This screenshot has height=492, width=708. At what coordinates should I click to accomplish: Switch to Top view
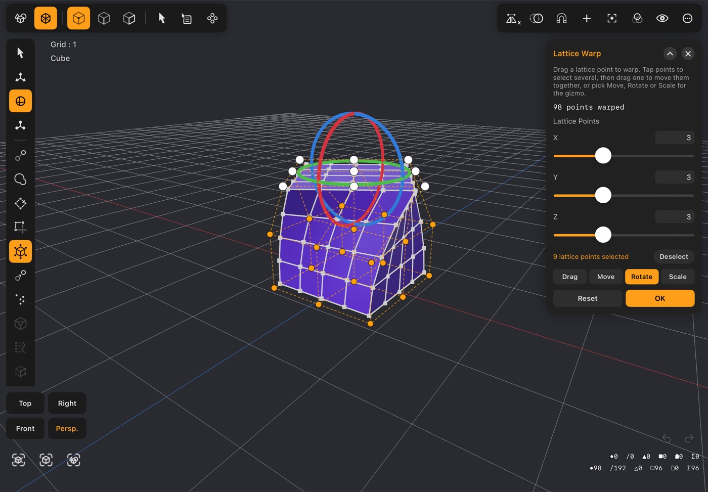pos(25,403)
